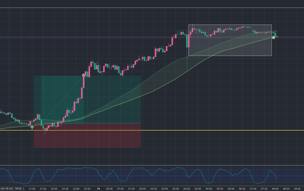Click the bold 19 date label on time axis
304x191 pixels.
[98, 188]
